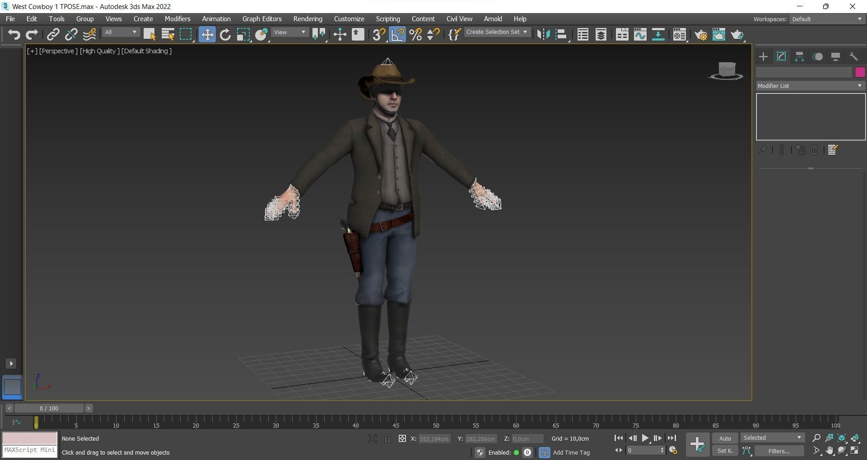The height and width of the screenshot is (460, 867).
Task: Switch to the Motion panel tab
Action: [817, 56]
